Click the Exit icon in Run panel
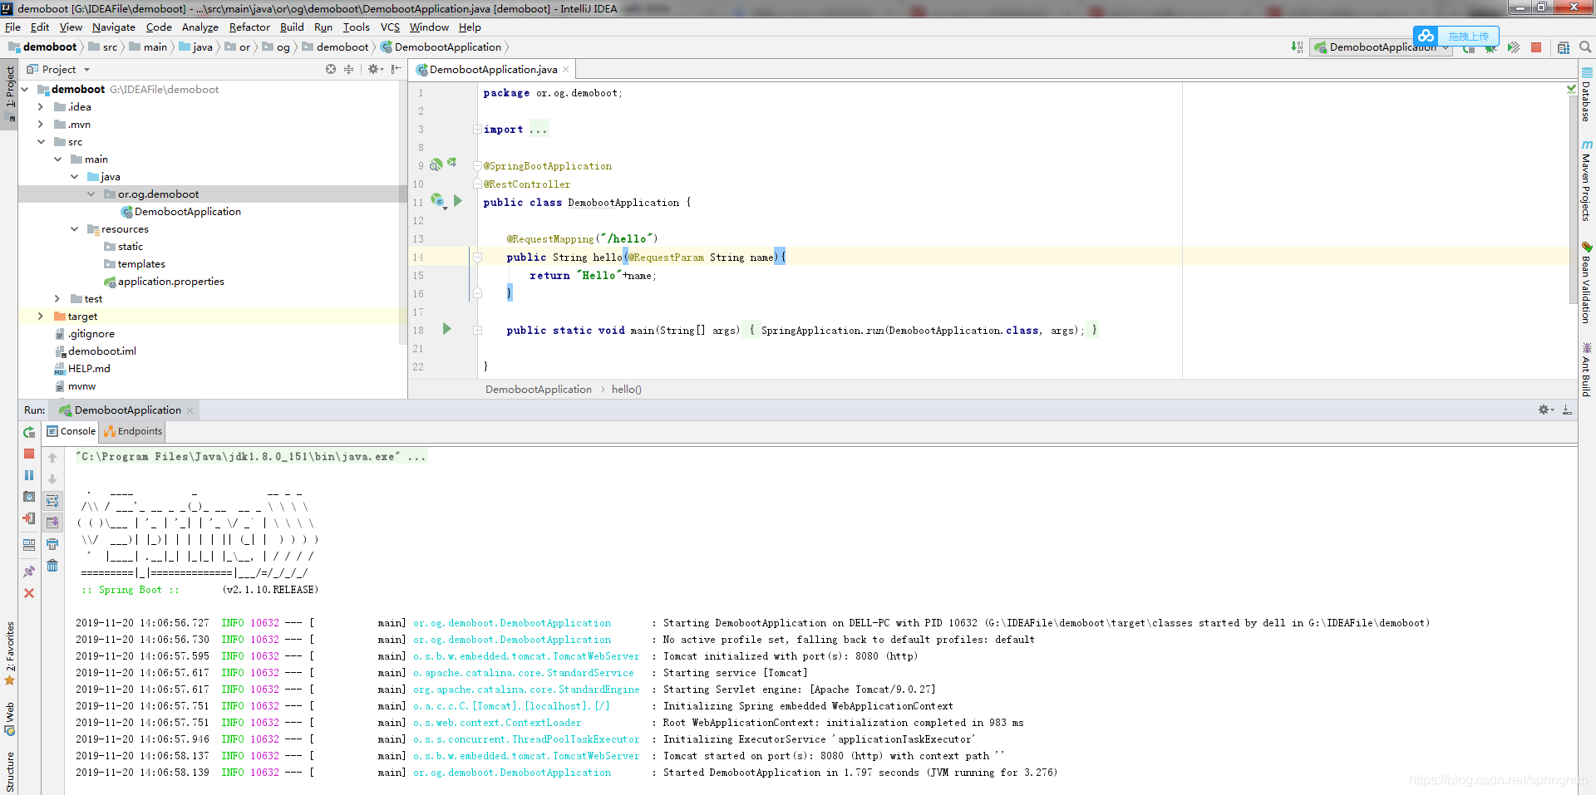Viewport: 1596px width, 795px height. (x=29, y=518)
